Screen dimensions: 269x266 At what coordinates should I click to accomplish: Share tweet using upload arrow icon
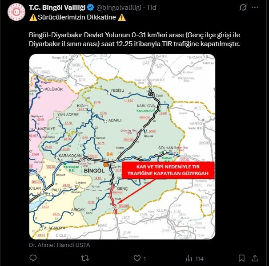pyautogui.click(x=255, y=258)
